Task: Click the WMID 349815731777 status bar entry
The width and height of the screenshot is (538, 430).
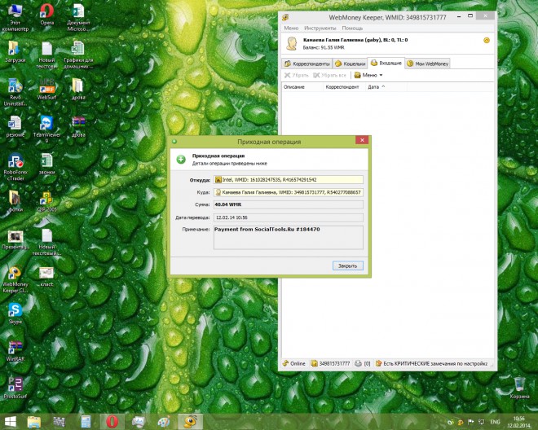Action: coord(330,363)
